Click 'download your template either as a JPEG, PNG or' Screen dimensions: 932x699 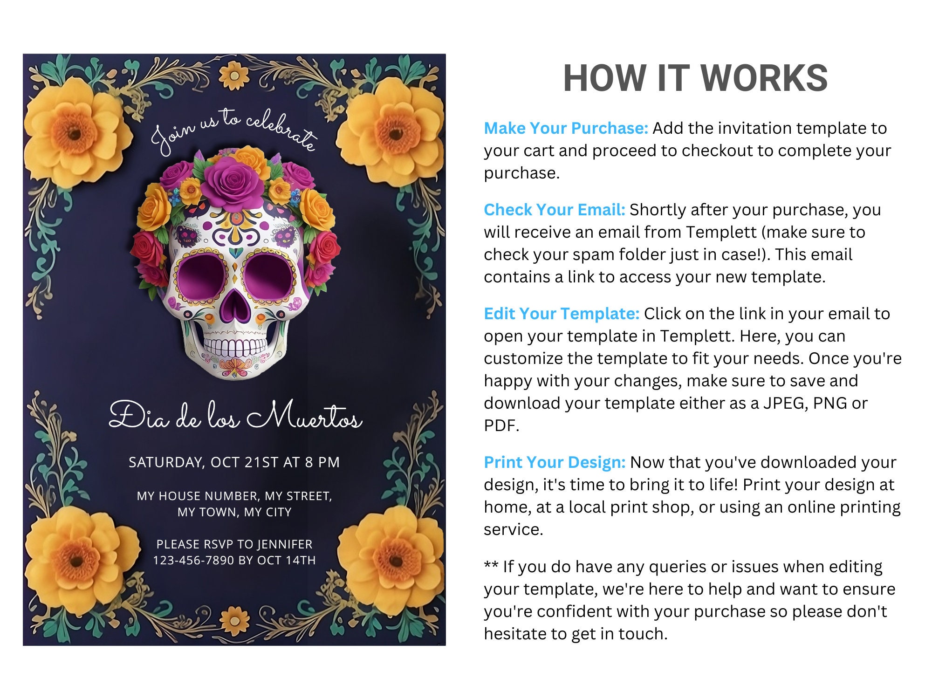point(676,403)
